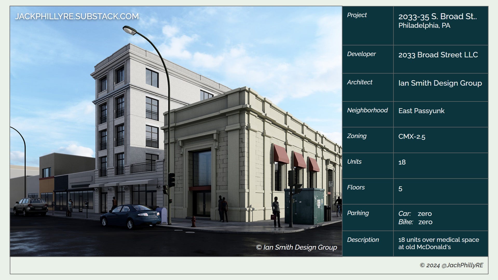Viewport: 498px width, 280px height.
Task: Click 'Car: zero' parking line
Action: [x=415, y=214]
